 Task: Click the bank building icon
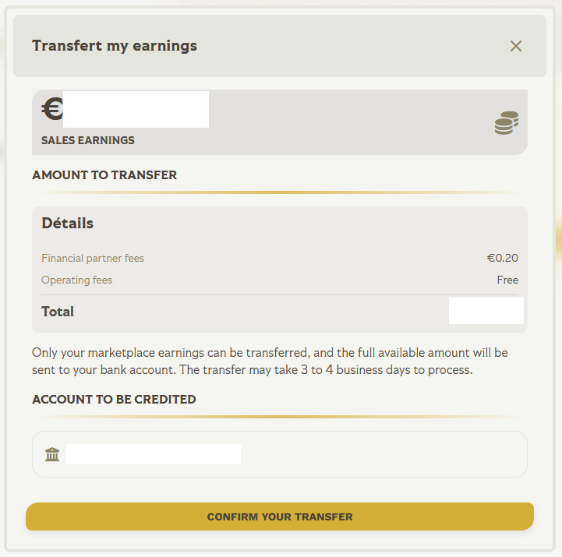(52, 454)
